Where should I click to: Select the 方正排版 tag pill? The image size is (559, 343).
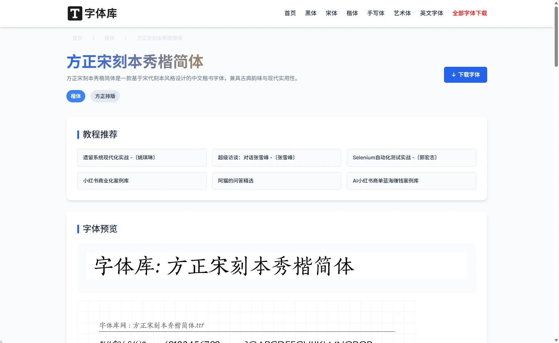pyautogui.click(x=105, y=96)
